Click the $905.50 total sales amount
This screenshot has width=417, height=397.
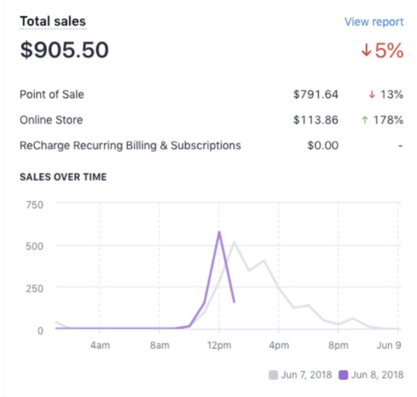coord(65,50)
